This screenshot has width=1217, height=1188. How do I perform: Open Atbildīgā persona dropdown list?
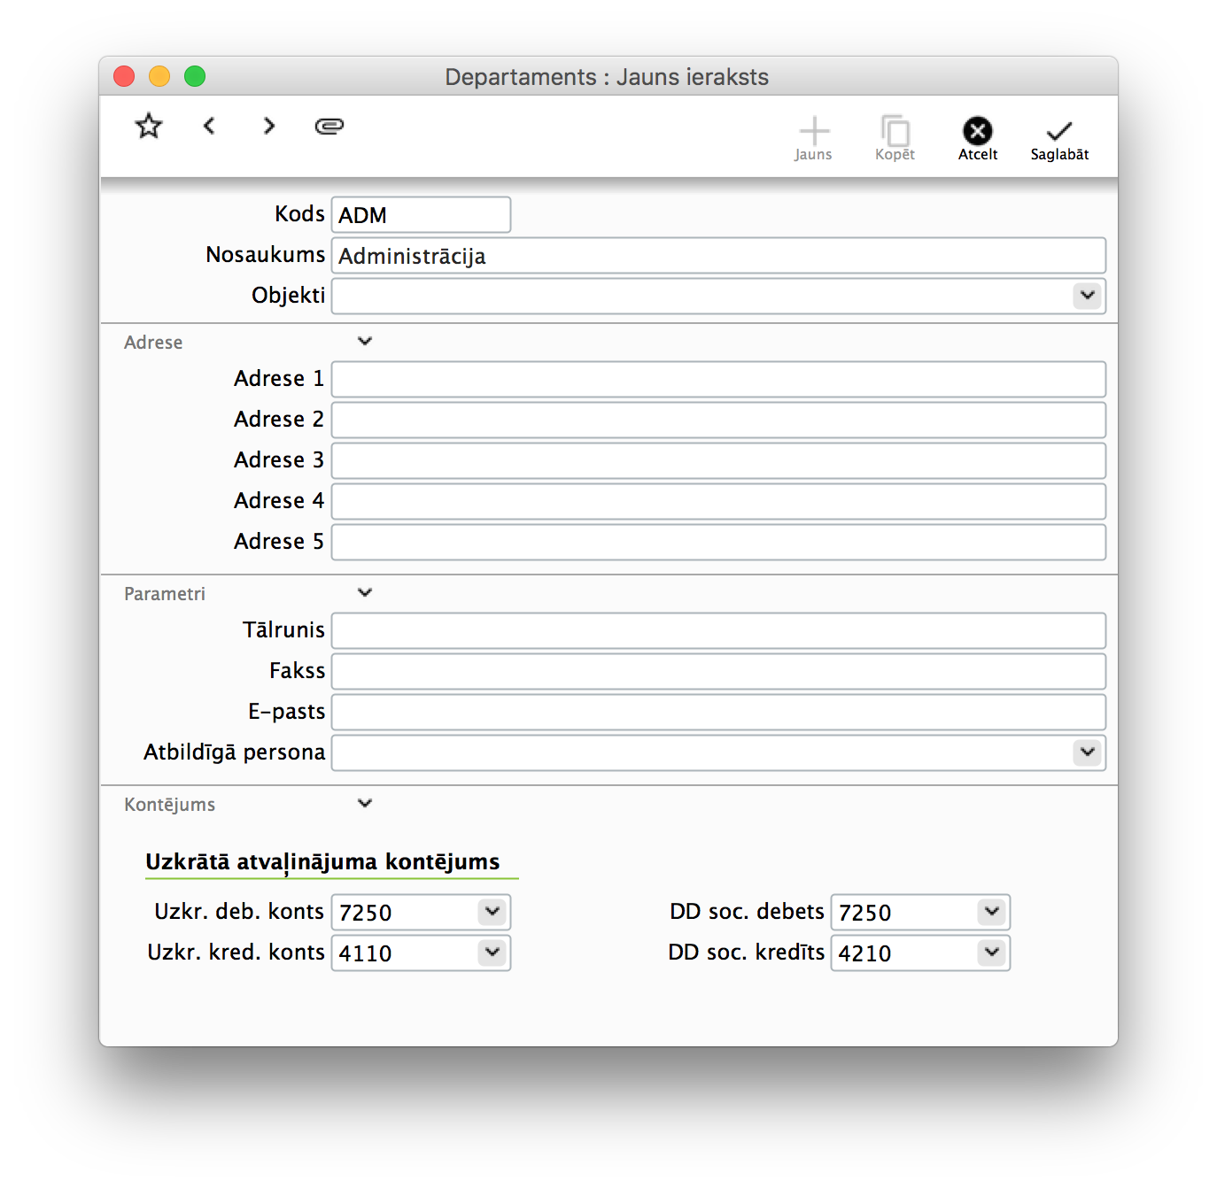tap(1087, 752)
